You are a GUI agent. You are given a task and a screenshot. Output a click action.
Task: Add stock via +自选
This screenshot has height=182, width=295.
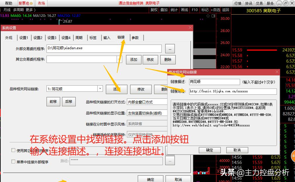[x=215, y=10]
